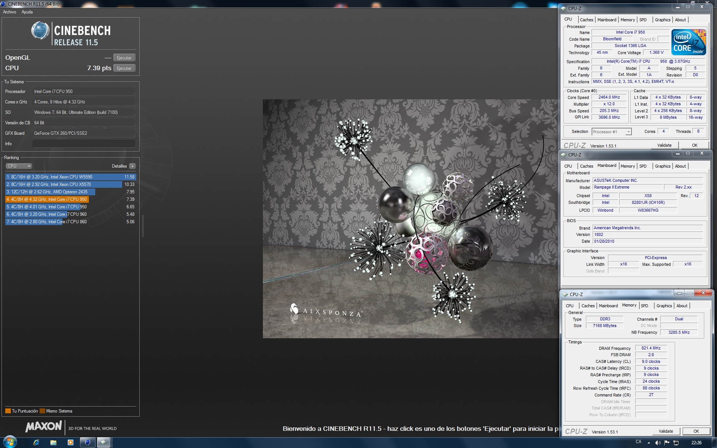Click Validate in the CPU-Z Memory window
This screenshot has height=448, width=717.
tap(666, 431)
